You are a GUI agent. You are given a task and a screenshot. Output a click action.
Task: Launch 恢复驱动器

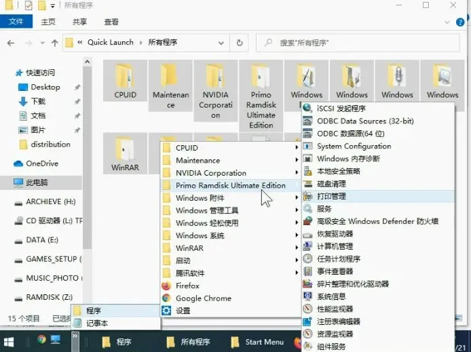378,234
